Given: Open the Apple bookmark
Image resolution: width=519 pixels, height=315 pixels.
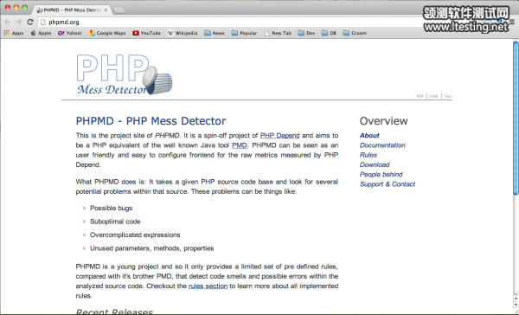Looking at the screenshot, I should click(41, 33).
